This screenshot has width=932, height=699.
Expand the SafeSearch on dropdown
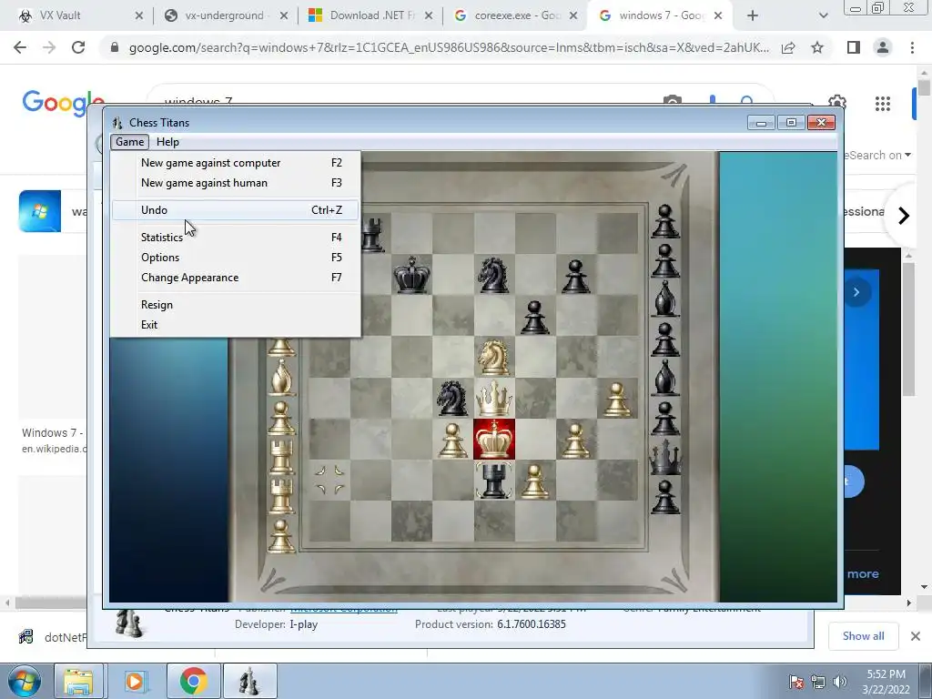click(877, 155)
